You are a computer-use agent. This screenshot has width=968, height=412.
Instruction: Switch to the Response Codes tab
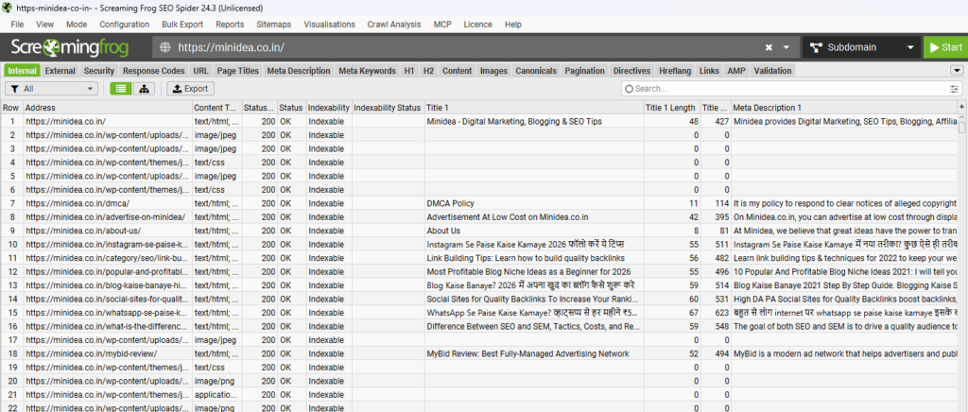click(x=154, y=70)
